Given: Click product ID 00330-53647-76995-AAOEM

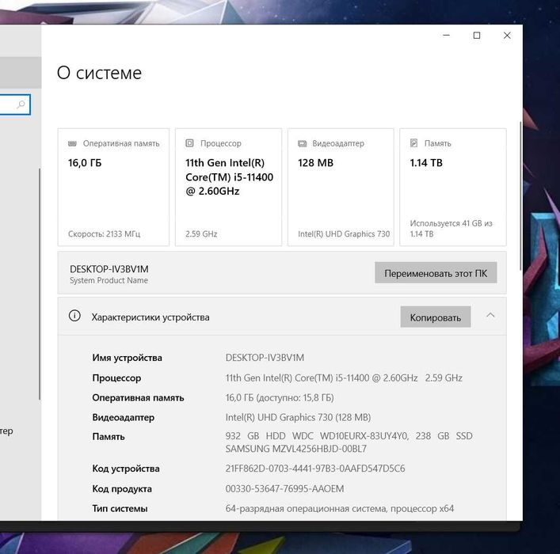Looking at the screenshot, I should pos(284,488).
